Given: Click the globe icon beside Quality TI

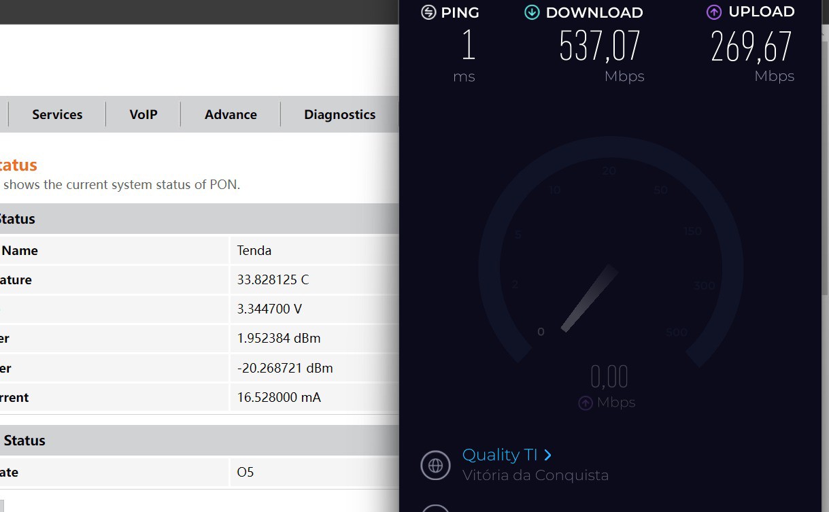Looking at the screenshot, I should 435,465.
